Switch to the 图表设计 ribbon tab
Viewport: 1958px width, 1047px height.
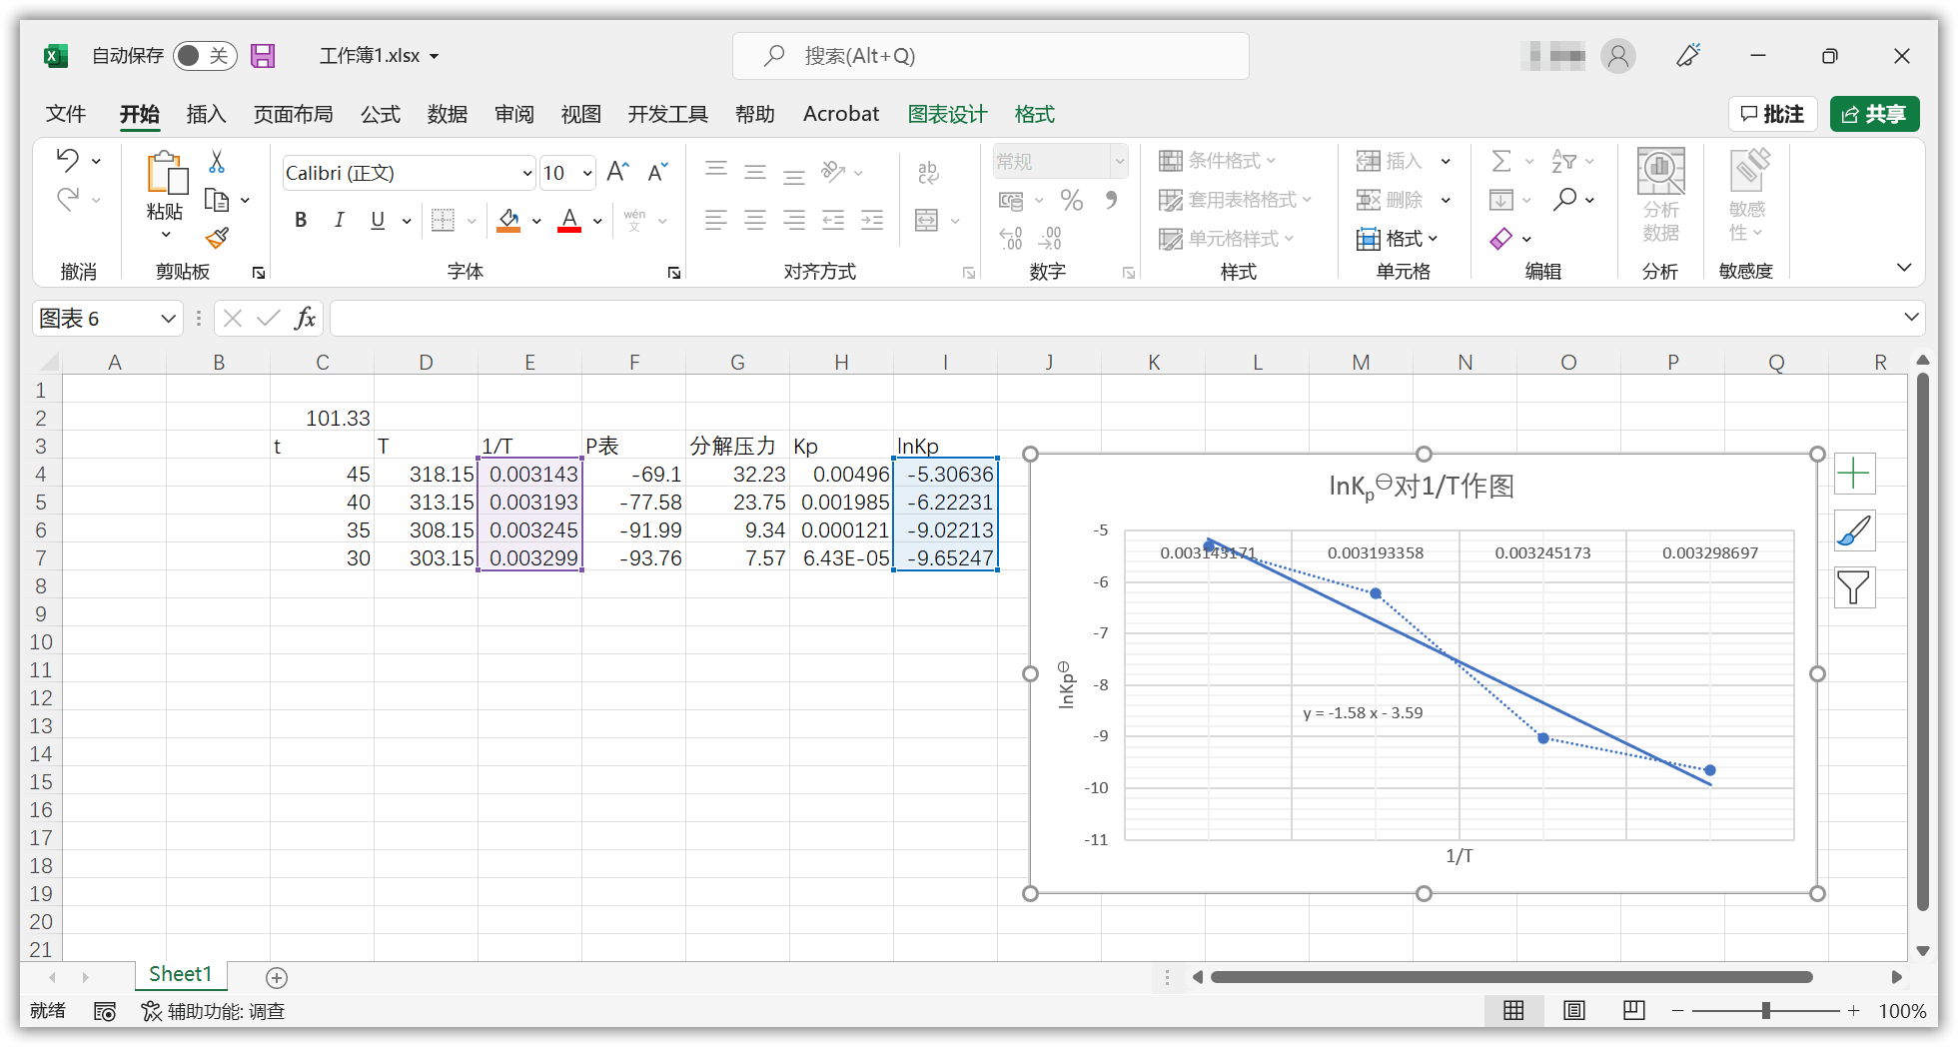click(947, 114)
